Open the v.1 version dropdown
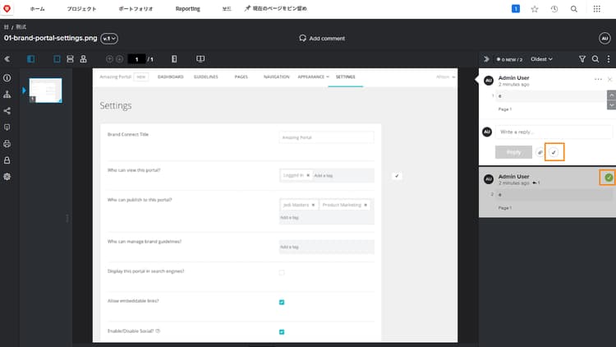This screenshot has height=347, width=616. click(x=109, y=39)
